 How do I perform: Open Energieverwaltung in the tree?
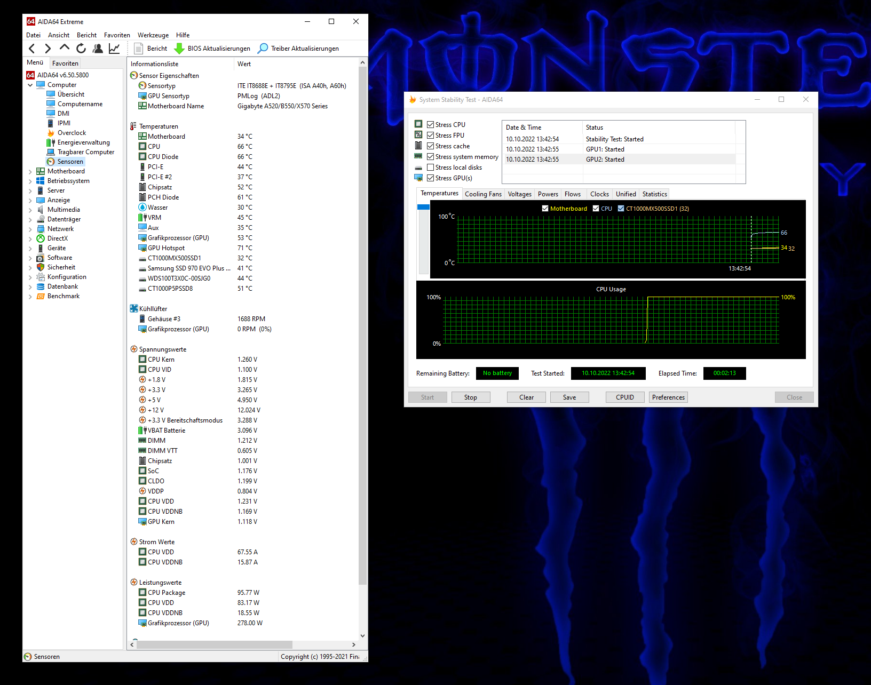(x=84, y=142)
